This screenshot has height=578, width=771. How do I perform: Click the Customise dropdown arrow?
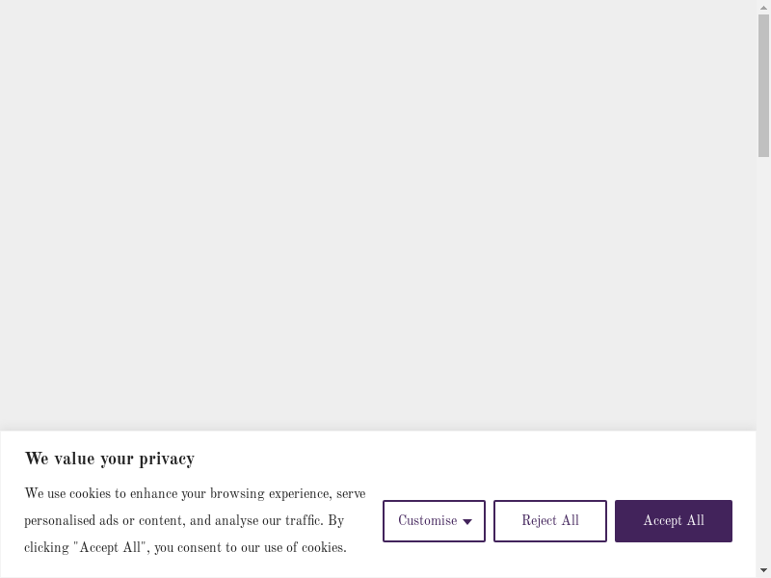pyautogui.click(x=467, y=522)
